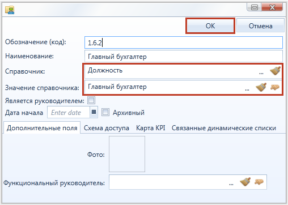
Task: Click the org-structure window icon in title bar
Action: pyautogui.click(x=10, y=10)
